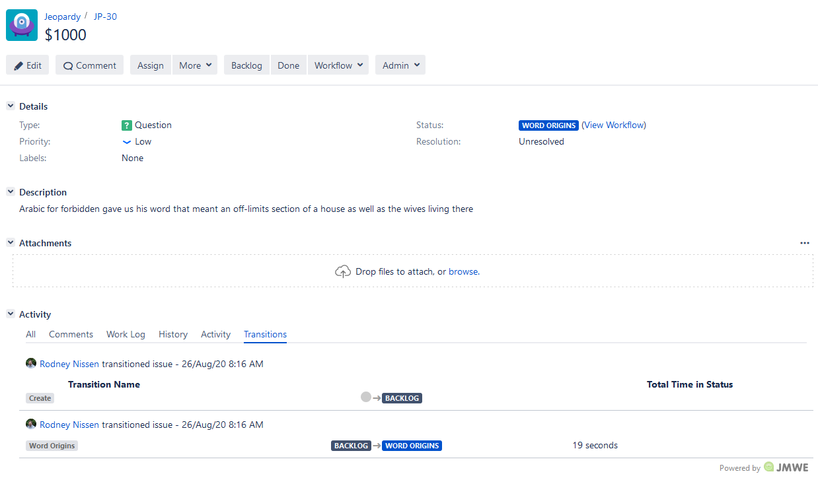Open the More dropdown menu
The width and height of the screenshot is (818, 482).
pos(194,65)
